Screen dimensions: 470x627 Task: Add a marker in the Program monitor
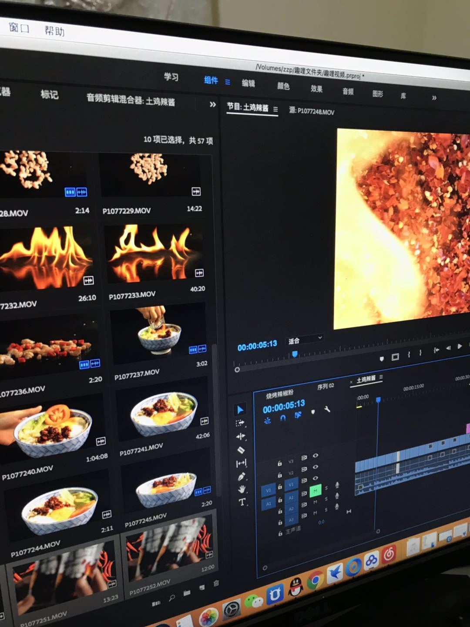(382, 359)
